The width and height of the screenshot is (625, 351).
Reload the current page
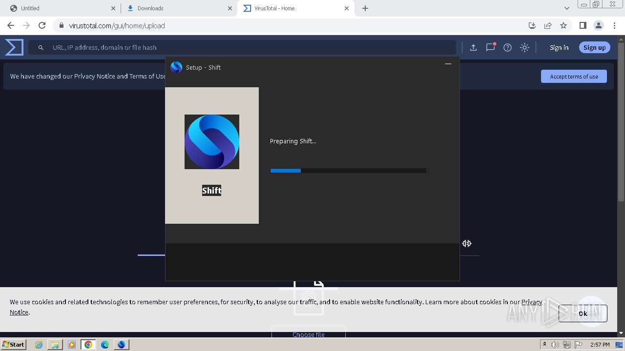42,25
